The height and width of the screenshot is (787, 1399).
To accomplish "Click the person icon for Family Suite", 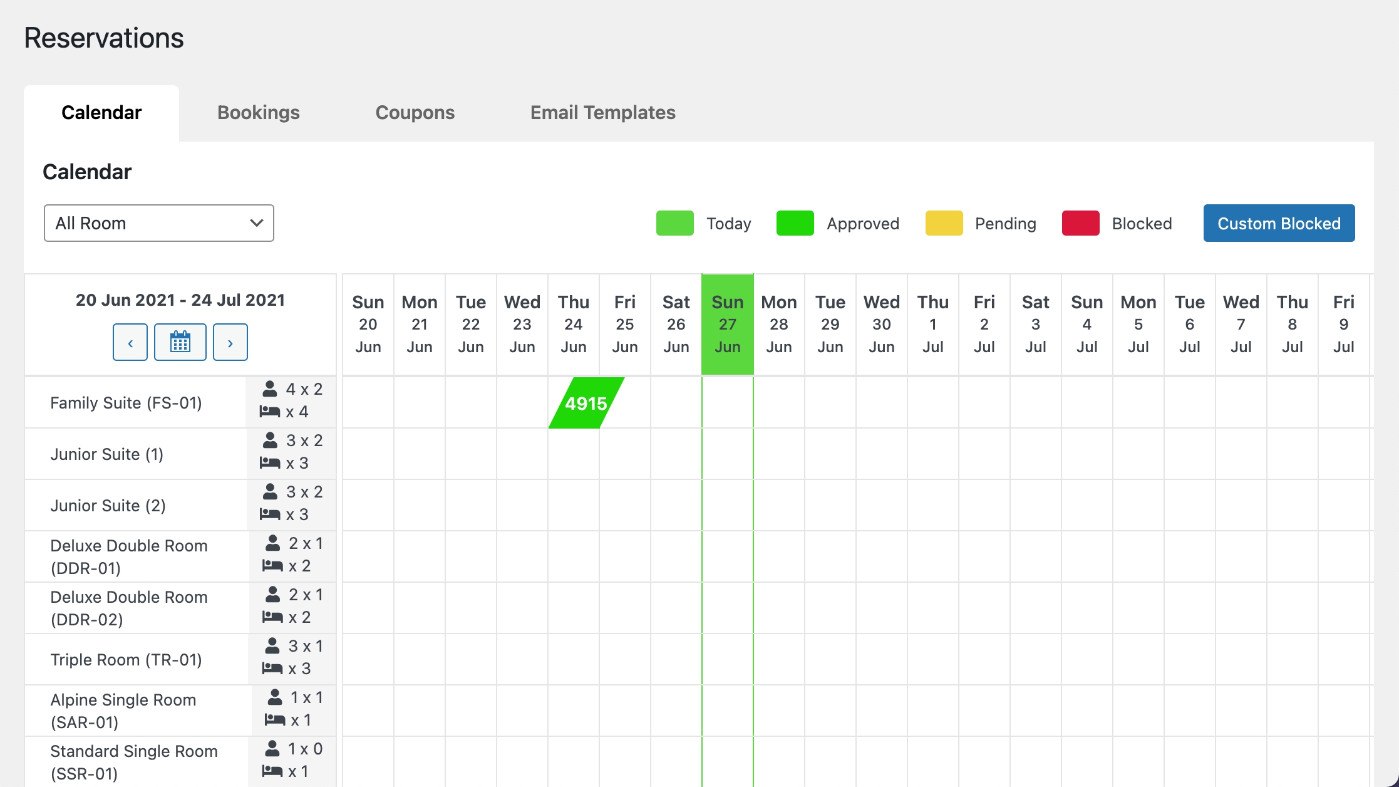I will click(x=270, y=389).
